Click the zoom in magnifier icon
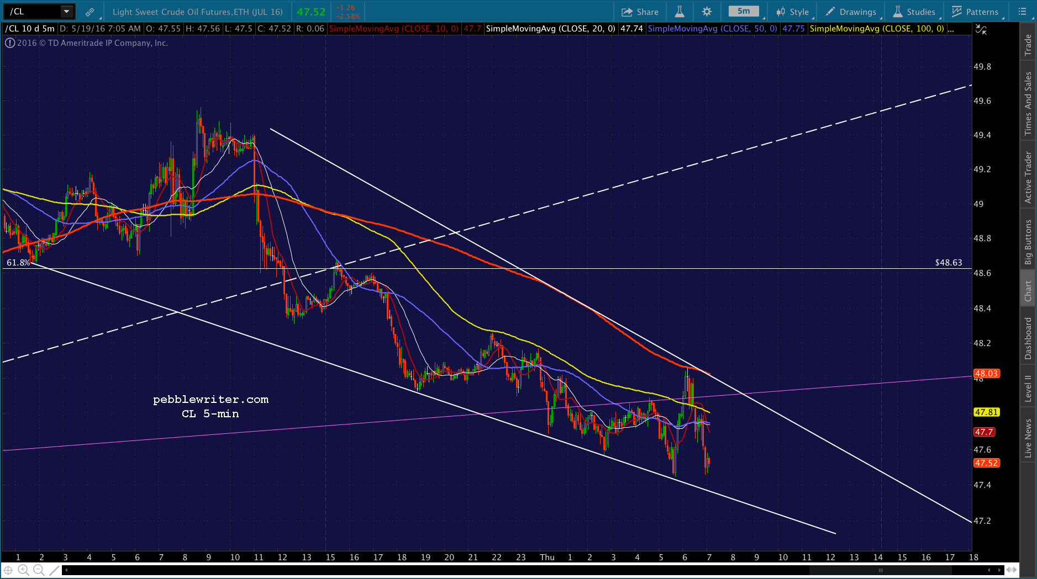The height and width of the screenshot is (579, 1037). pos(23,570)
